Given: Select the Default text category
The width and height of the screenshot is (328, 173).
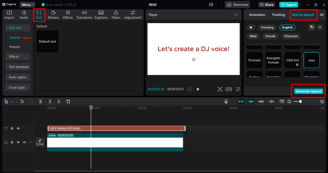Looking at the screenshot, I should 15,37.
